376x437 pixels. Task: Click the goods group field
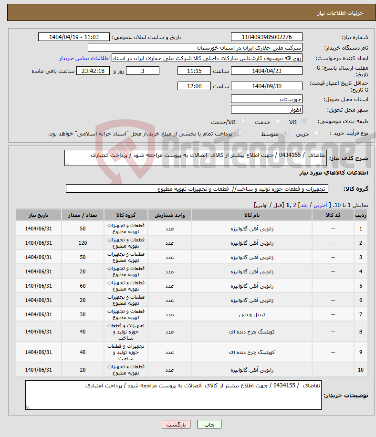[197, 188]
